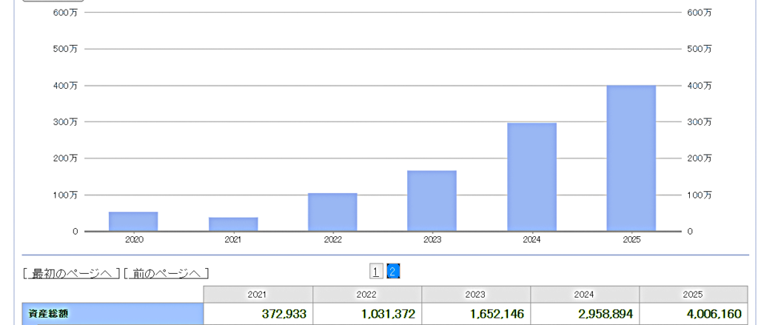Click the 372,933 value cell

point(258,314)
